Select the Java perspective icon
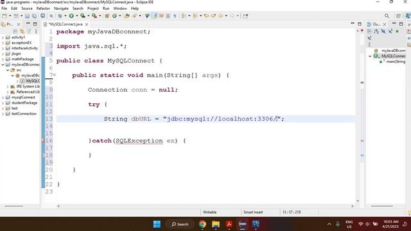411x231 pixels. tap(408, 16)
